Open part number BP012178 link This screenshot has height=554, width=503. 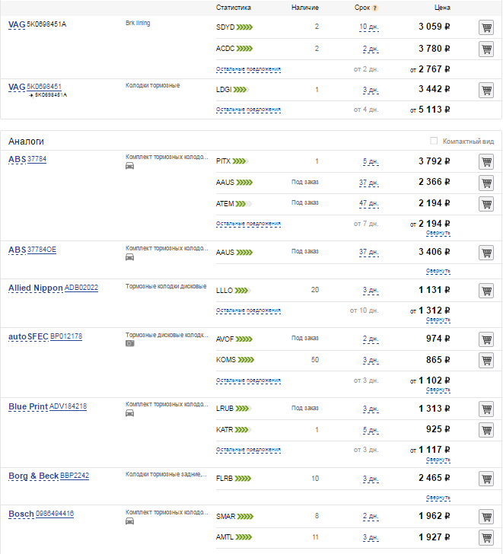click(66, 336)
